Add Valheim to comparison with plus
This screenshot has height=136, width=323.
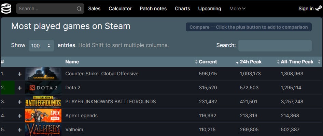tap(19, 130)
